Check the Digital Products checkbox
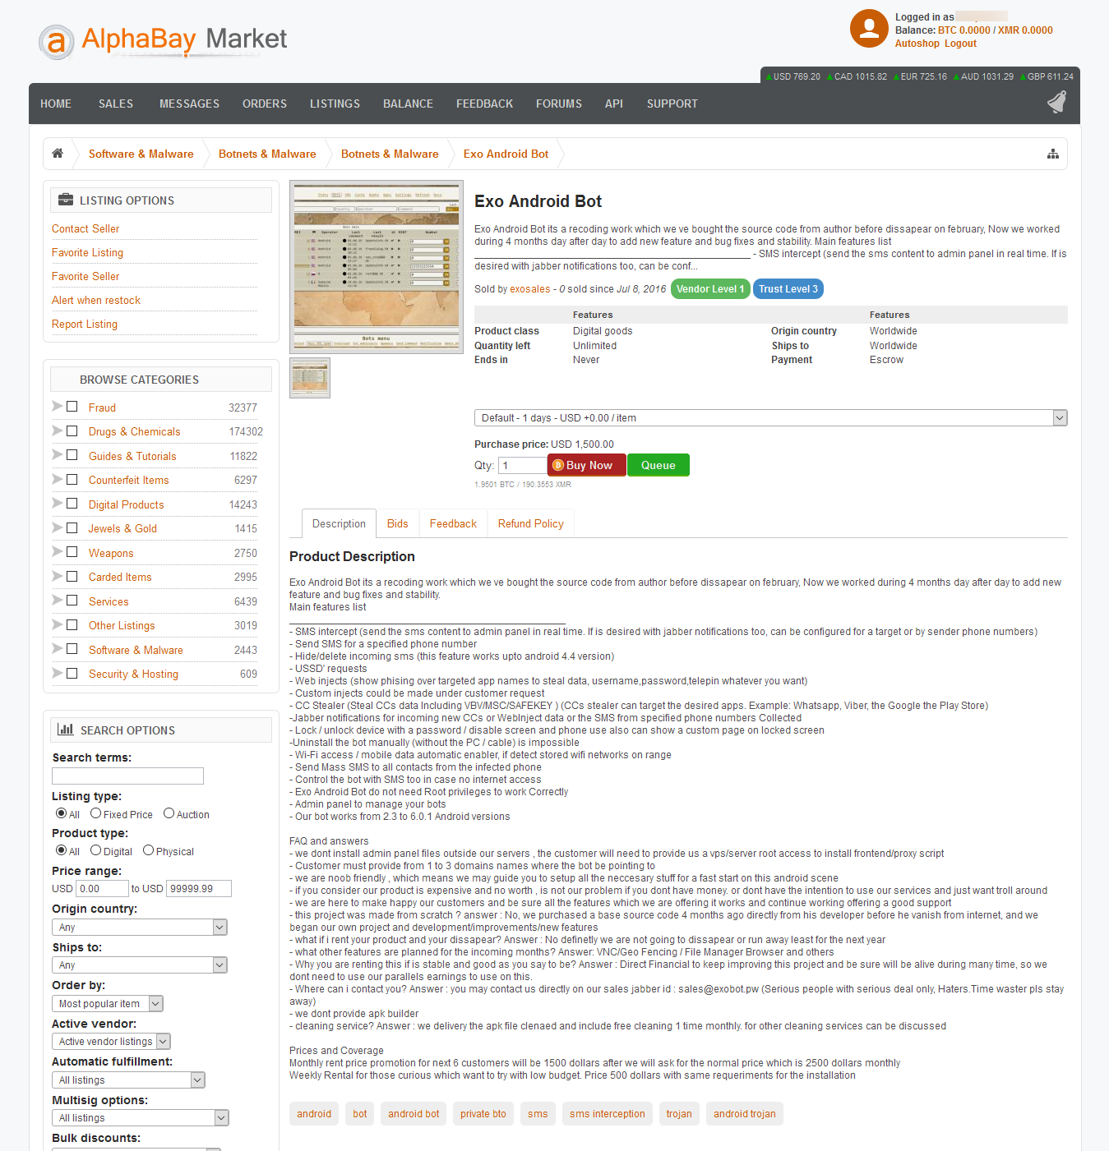The width and height of the screenshot is (1109, 1151). click(72, 504)
